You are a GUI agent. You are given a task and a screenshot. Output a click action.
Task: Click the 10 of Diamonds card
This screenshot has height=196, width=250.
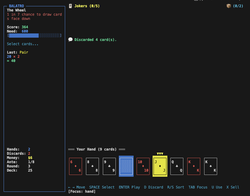(x=143, y=166)
